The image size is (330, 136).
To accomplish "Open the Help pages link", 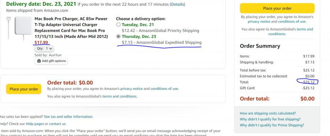I will pos(35,124).
